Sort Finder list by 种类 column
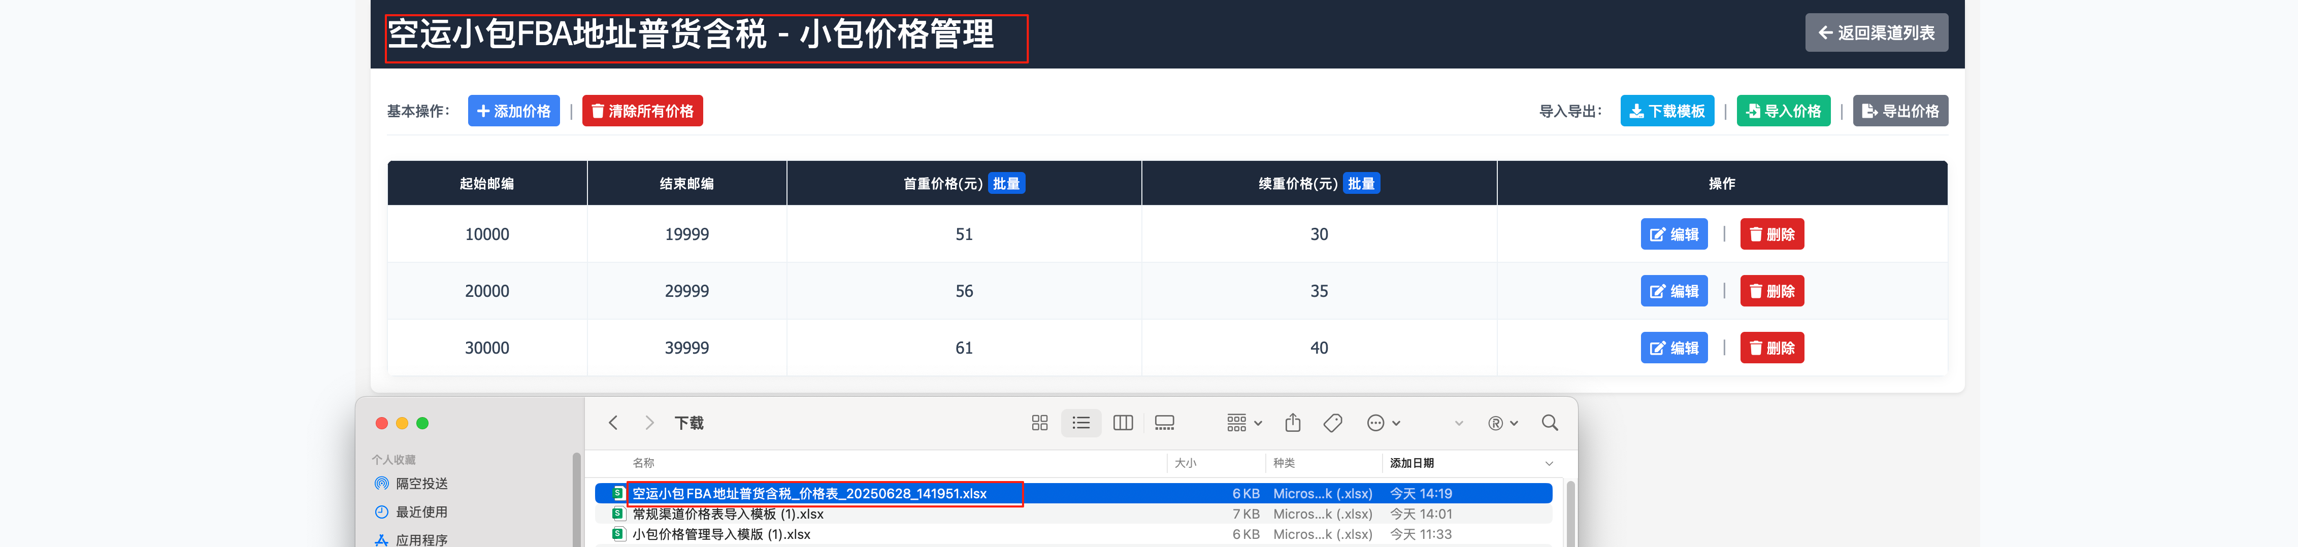2298x547 pixels. (1284, 463)
